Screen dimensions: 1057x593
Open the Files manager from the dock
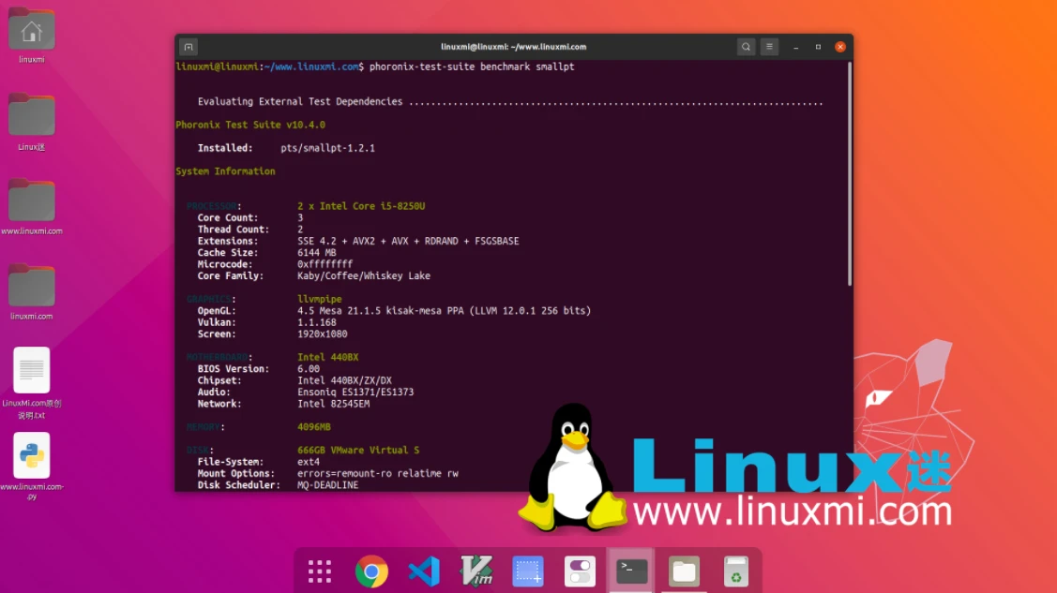pyautogui.click(x=684, y=571)
